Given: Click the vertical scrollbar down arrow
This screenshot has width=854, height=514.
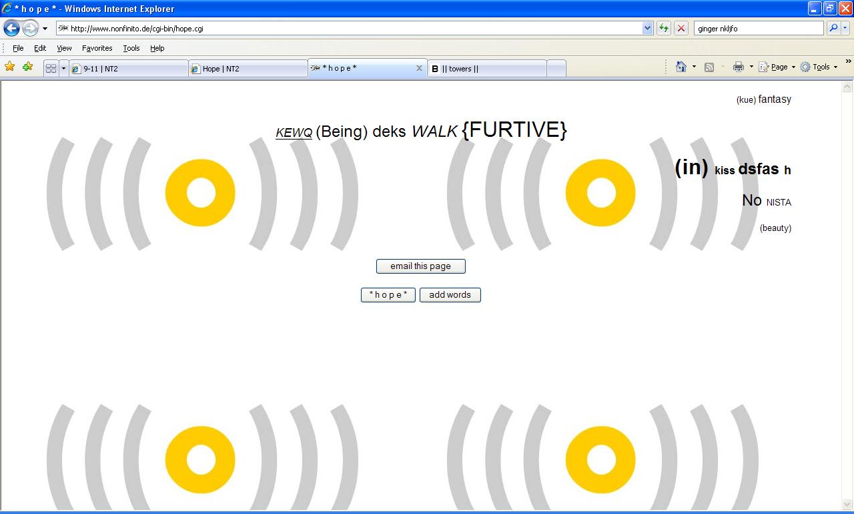Looking at the screenshot, I should pyautogui.click(x=847, y=504).
